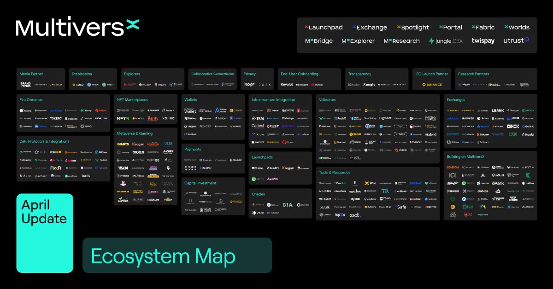The image size is (553, 289).
Task: Click the EXODUS logo in Wallets
Action: (190, 134)
